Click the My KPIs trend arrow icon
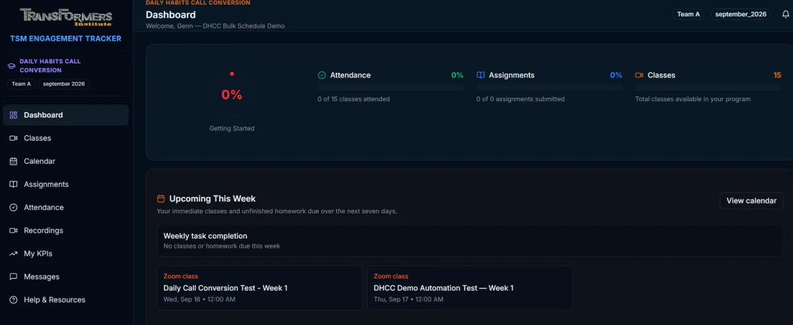 click(13, 254)
